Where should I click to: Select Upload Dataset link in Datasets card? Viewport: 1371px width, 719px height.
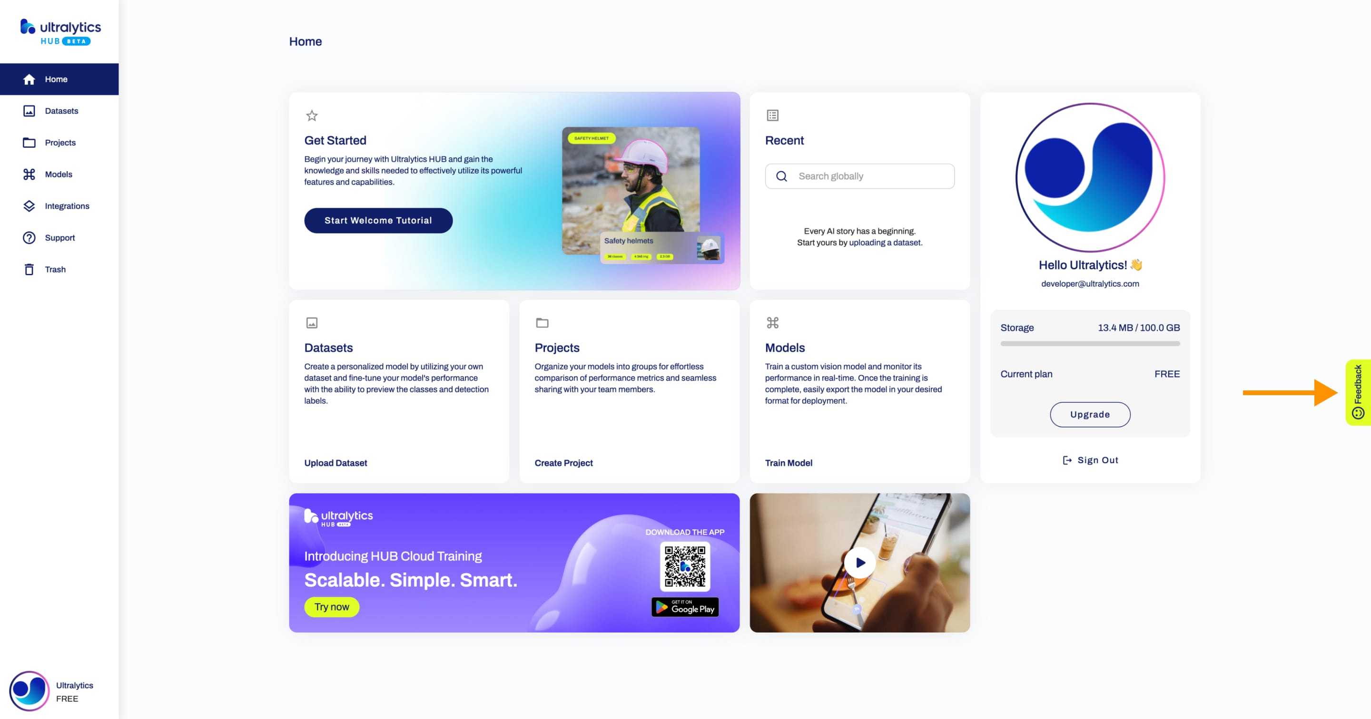coord(335,463)
